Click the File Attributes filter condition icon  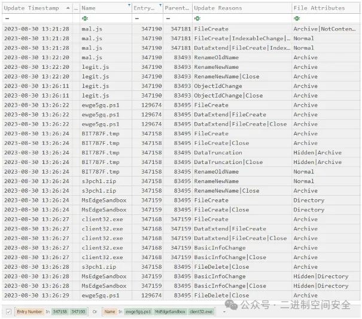pyautogui.click(x=296, y=19)
